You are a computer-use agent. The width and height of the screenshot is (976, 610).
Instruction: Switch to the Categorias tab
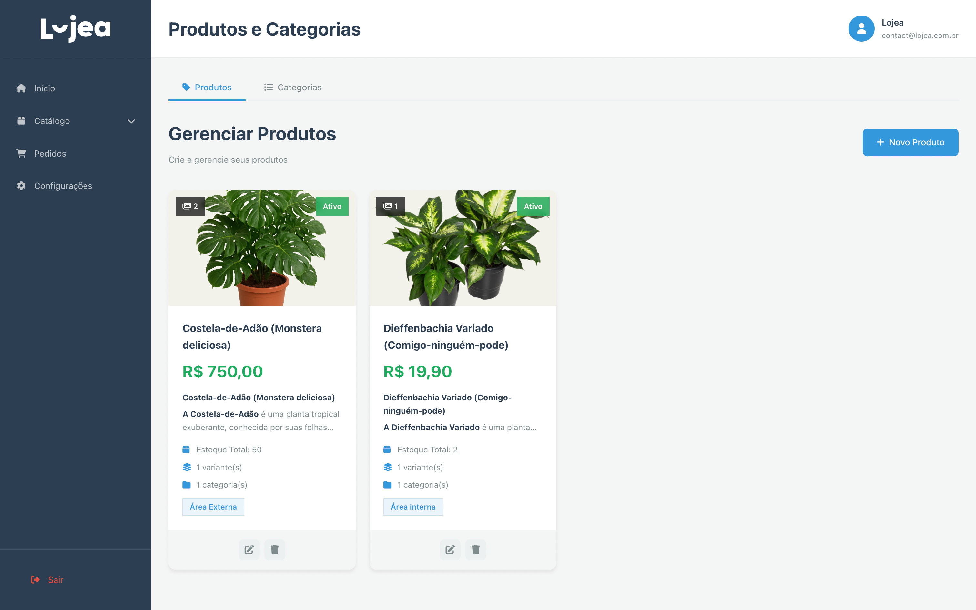point(293,88)
